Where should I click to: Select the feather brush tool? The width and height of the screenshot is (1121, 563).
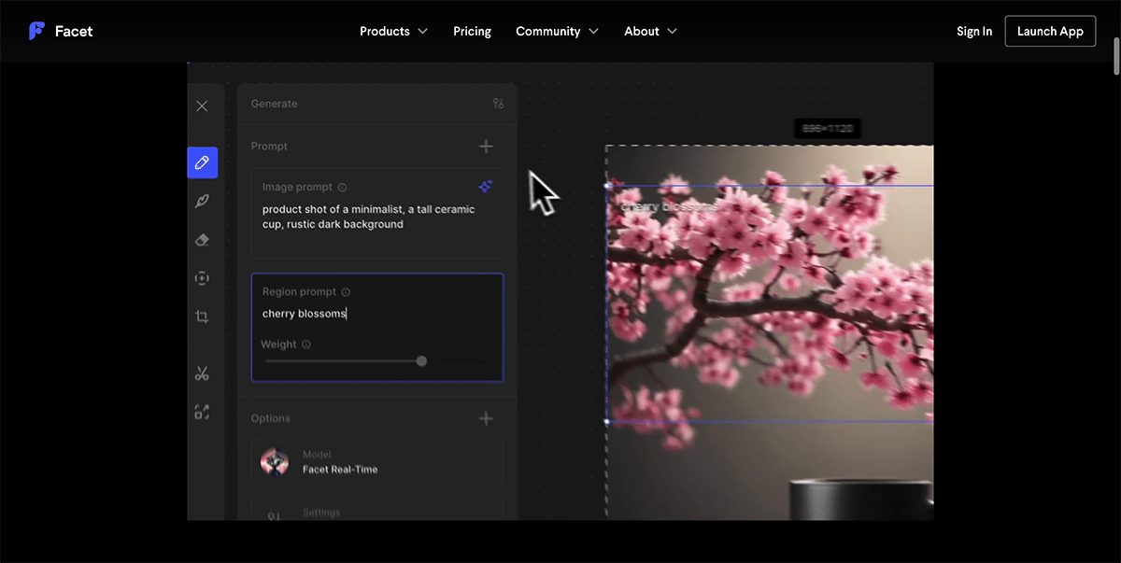[x=202, y=201]
